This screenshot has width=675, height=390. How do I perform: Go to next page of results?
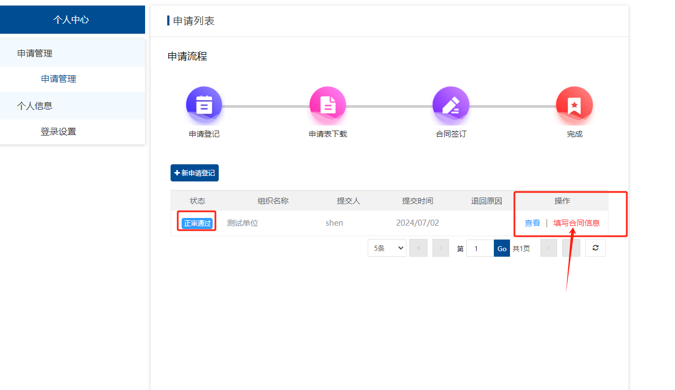pyautogui.click(x=549, y=248)
